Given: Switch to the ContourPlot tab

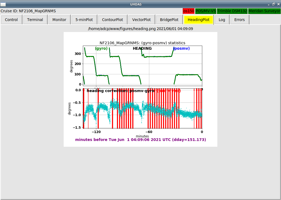Looking at the screenshot, I should 112,20.
